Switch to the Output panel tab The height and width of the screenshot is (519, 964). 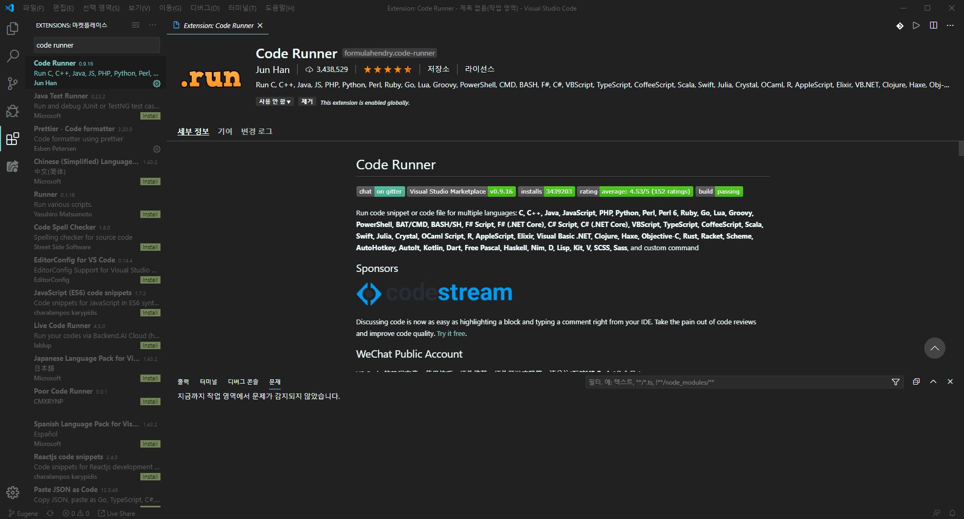click(x=183, y=381)
